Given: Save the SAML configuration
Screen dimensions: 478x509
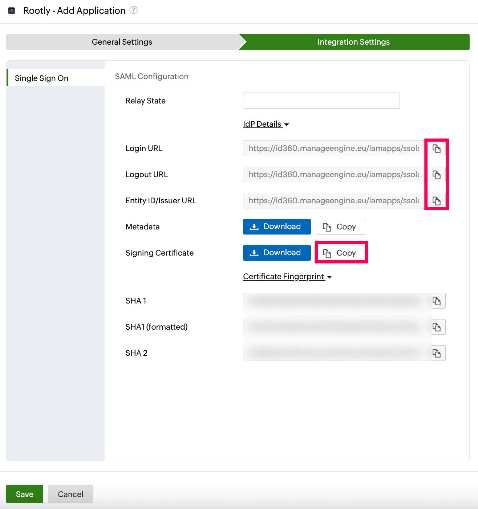Looking at the screenshot, I should point(24,494).
